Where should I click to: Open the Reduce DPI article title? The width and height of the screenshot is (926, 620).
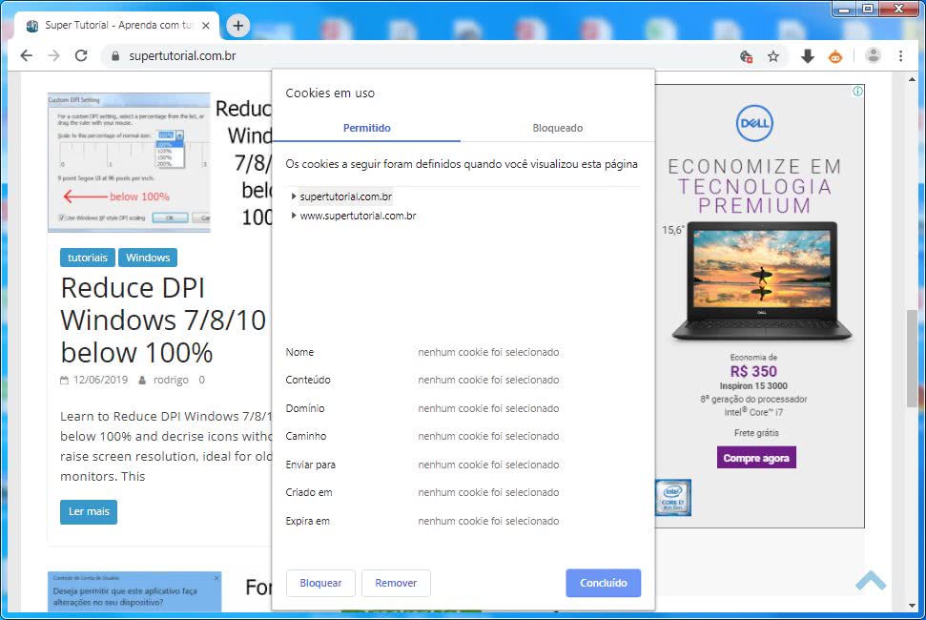(x=164, y=320)
